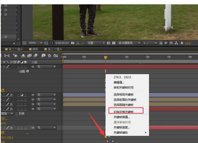Click the 0:00:09:24 current time display
198x143 pixels.
pyautogui.click(x=62, y=43)
